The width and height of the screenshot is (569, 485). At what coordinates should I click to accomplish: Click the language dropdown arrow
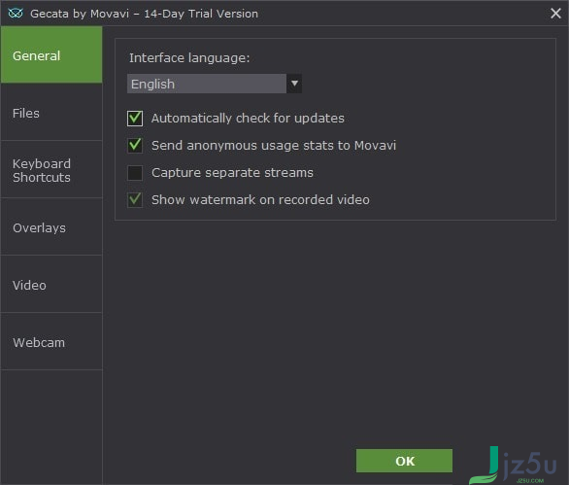(x=294, y=84)
